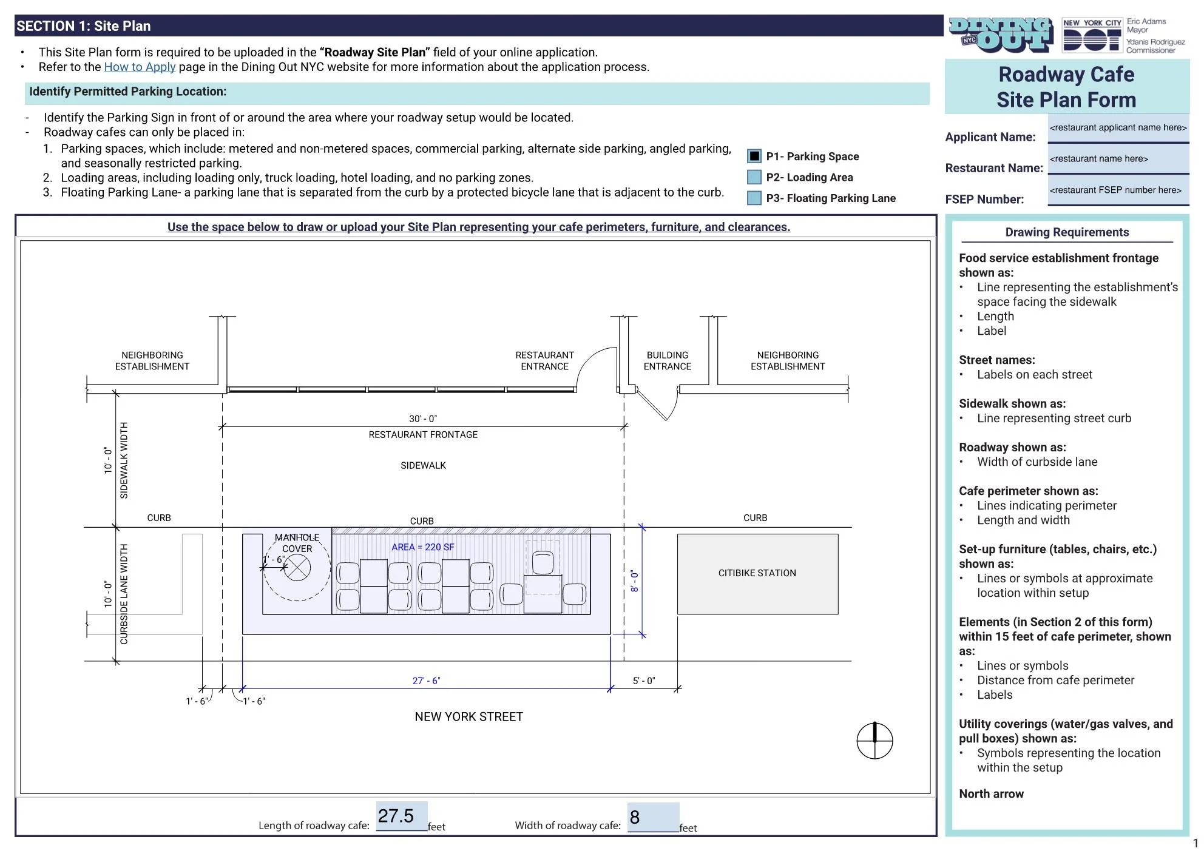Click the underlined site plan instruction heading
1204x851 pixels.
478,227
